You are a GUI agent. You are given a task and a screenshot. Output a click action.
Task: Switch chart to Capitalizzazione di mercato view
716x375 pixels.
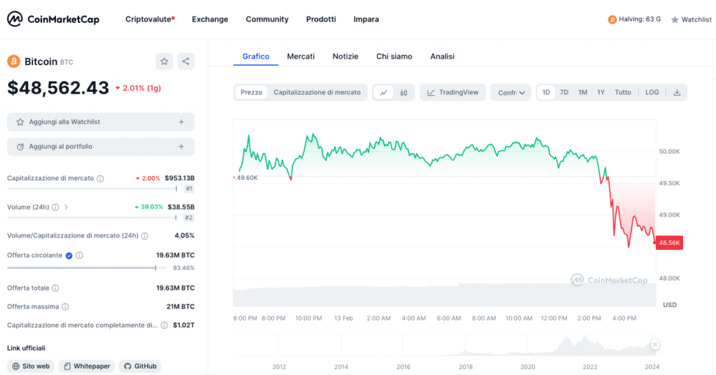click(x=317, y=92)
